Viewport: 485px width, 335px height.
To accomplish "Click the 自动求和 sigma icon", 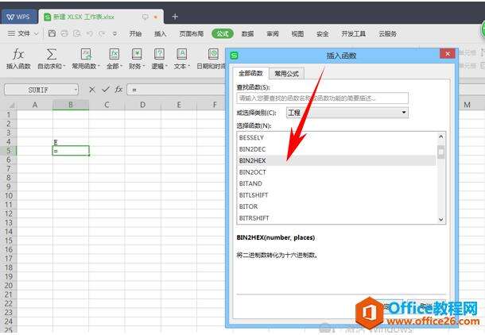I will [52, 54].
